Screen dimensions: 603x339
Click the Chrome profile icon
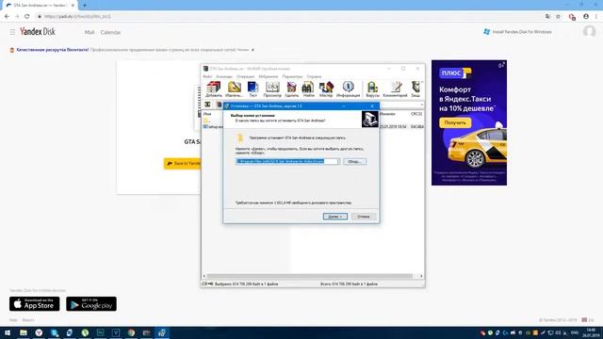[x=586, y=17]
